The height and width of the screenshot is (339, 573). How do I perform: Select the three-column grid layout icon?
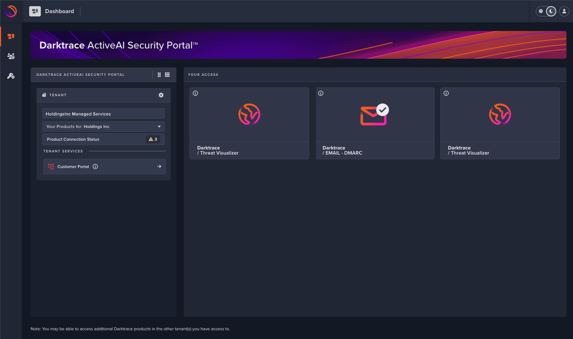(x=167, y=75)
